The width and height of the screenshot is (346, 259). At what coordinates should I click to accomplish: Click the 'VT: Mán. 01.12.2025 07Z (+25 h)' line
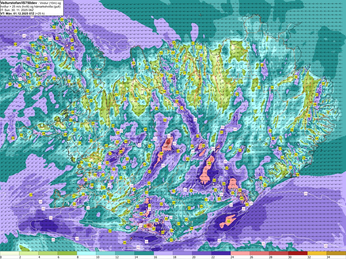point(22,13)
